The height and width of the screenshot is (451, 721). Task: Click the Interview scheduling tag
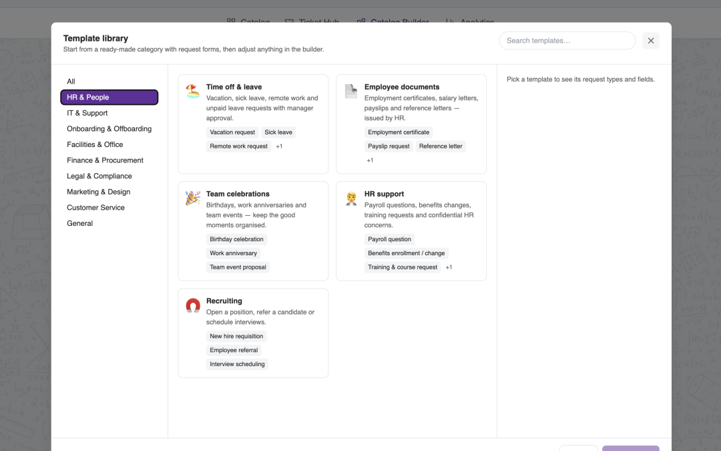click(x=237, y=364)
